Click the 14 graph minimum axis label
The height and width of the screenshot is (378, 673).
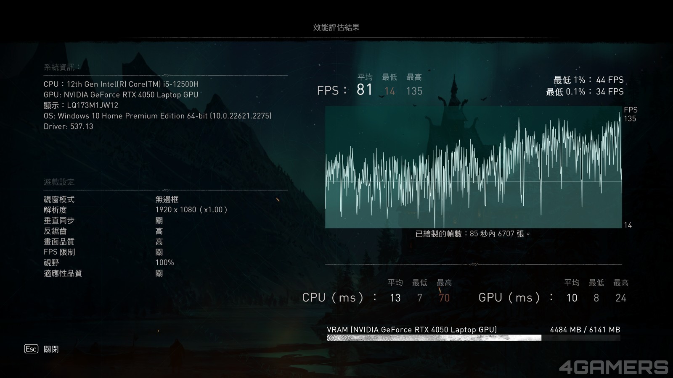[x=628, y=225]
